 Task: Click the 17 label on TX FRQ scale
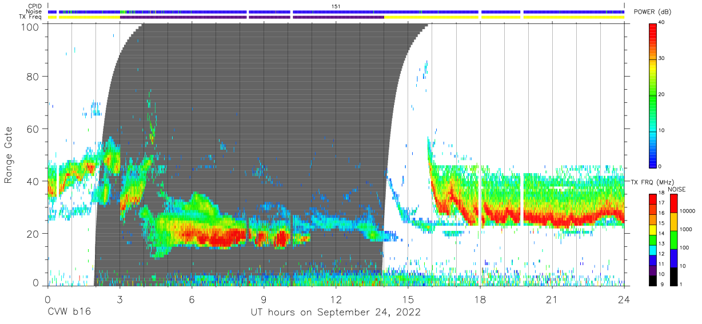coord(662,202)
